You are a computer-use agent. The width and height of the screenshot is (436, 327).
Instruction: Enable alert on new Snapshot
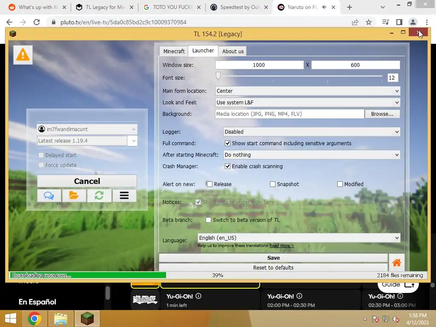(x=272, y=184)
